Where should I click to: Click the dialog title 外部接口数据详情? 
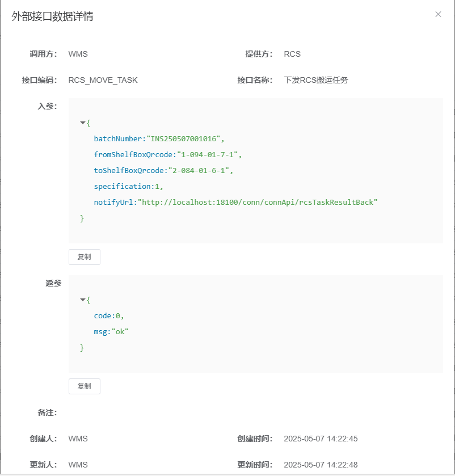[x=52, y=16]
